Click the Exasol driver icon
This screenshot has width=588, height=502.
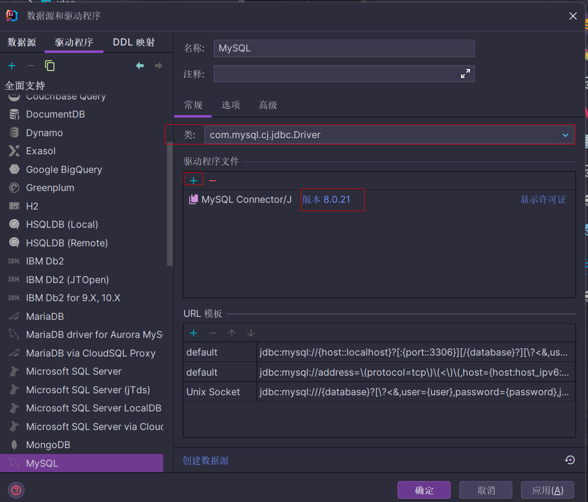[15, 151]
